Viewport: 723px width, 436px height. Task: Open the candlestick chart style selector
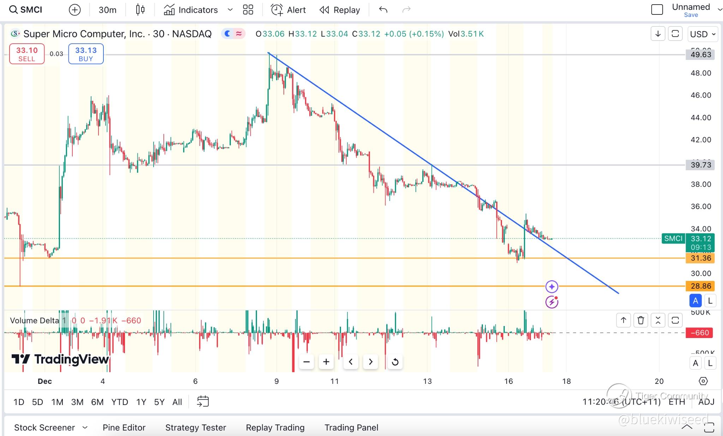click(140, 10)
